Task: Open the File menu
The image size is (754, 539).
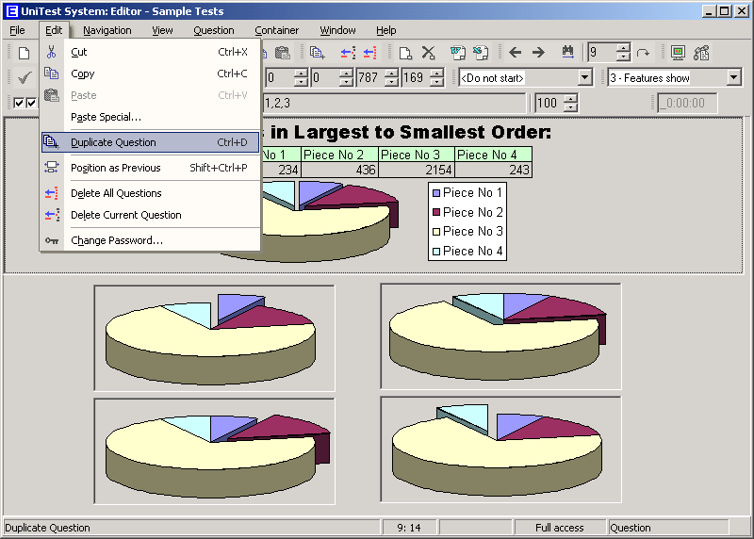Action: point(17,30)
